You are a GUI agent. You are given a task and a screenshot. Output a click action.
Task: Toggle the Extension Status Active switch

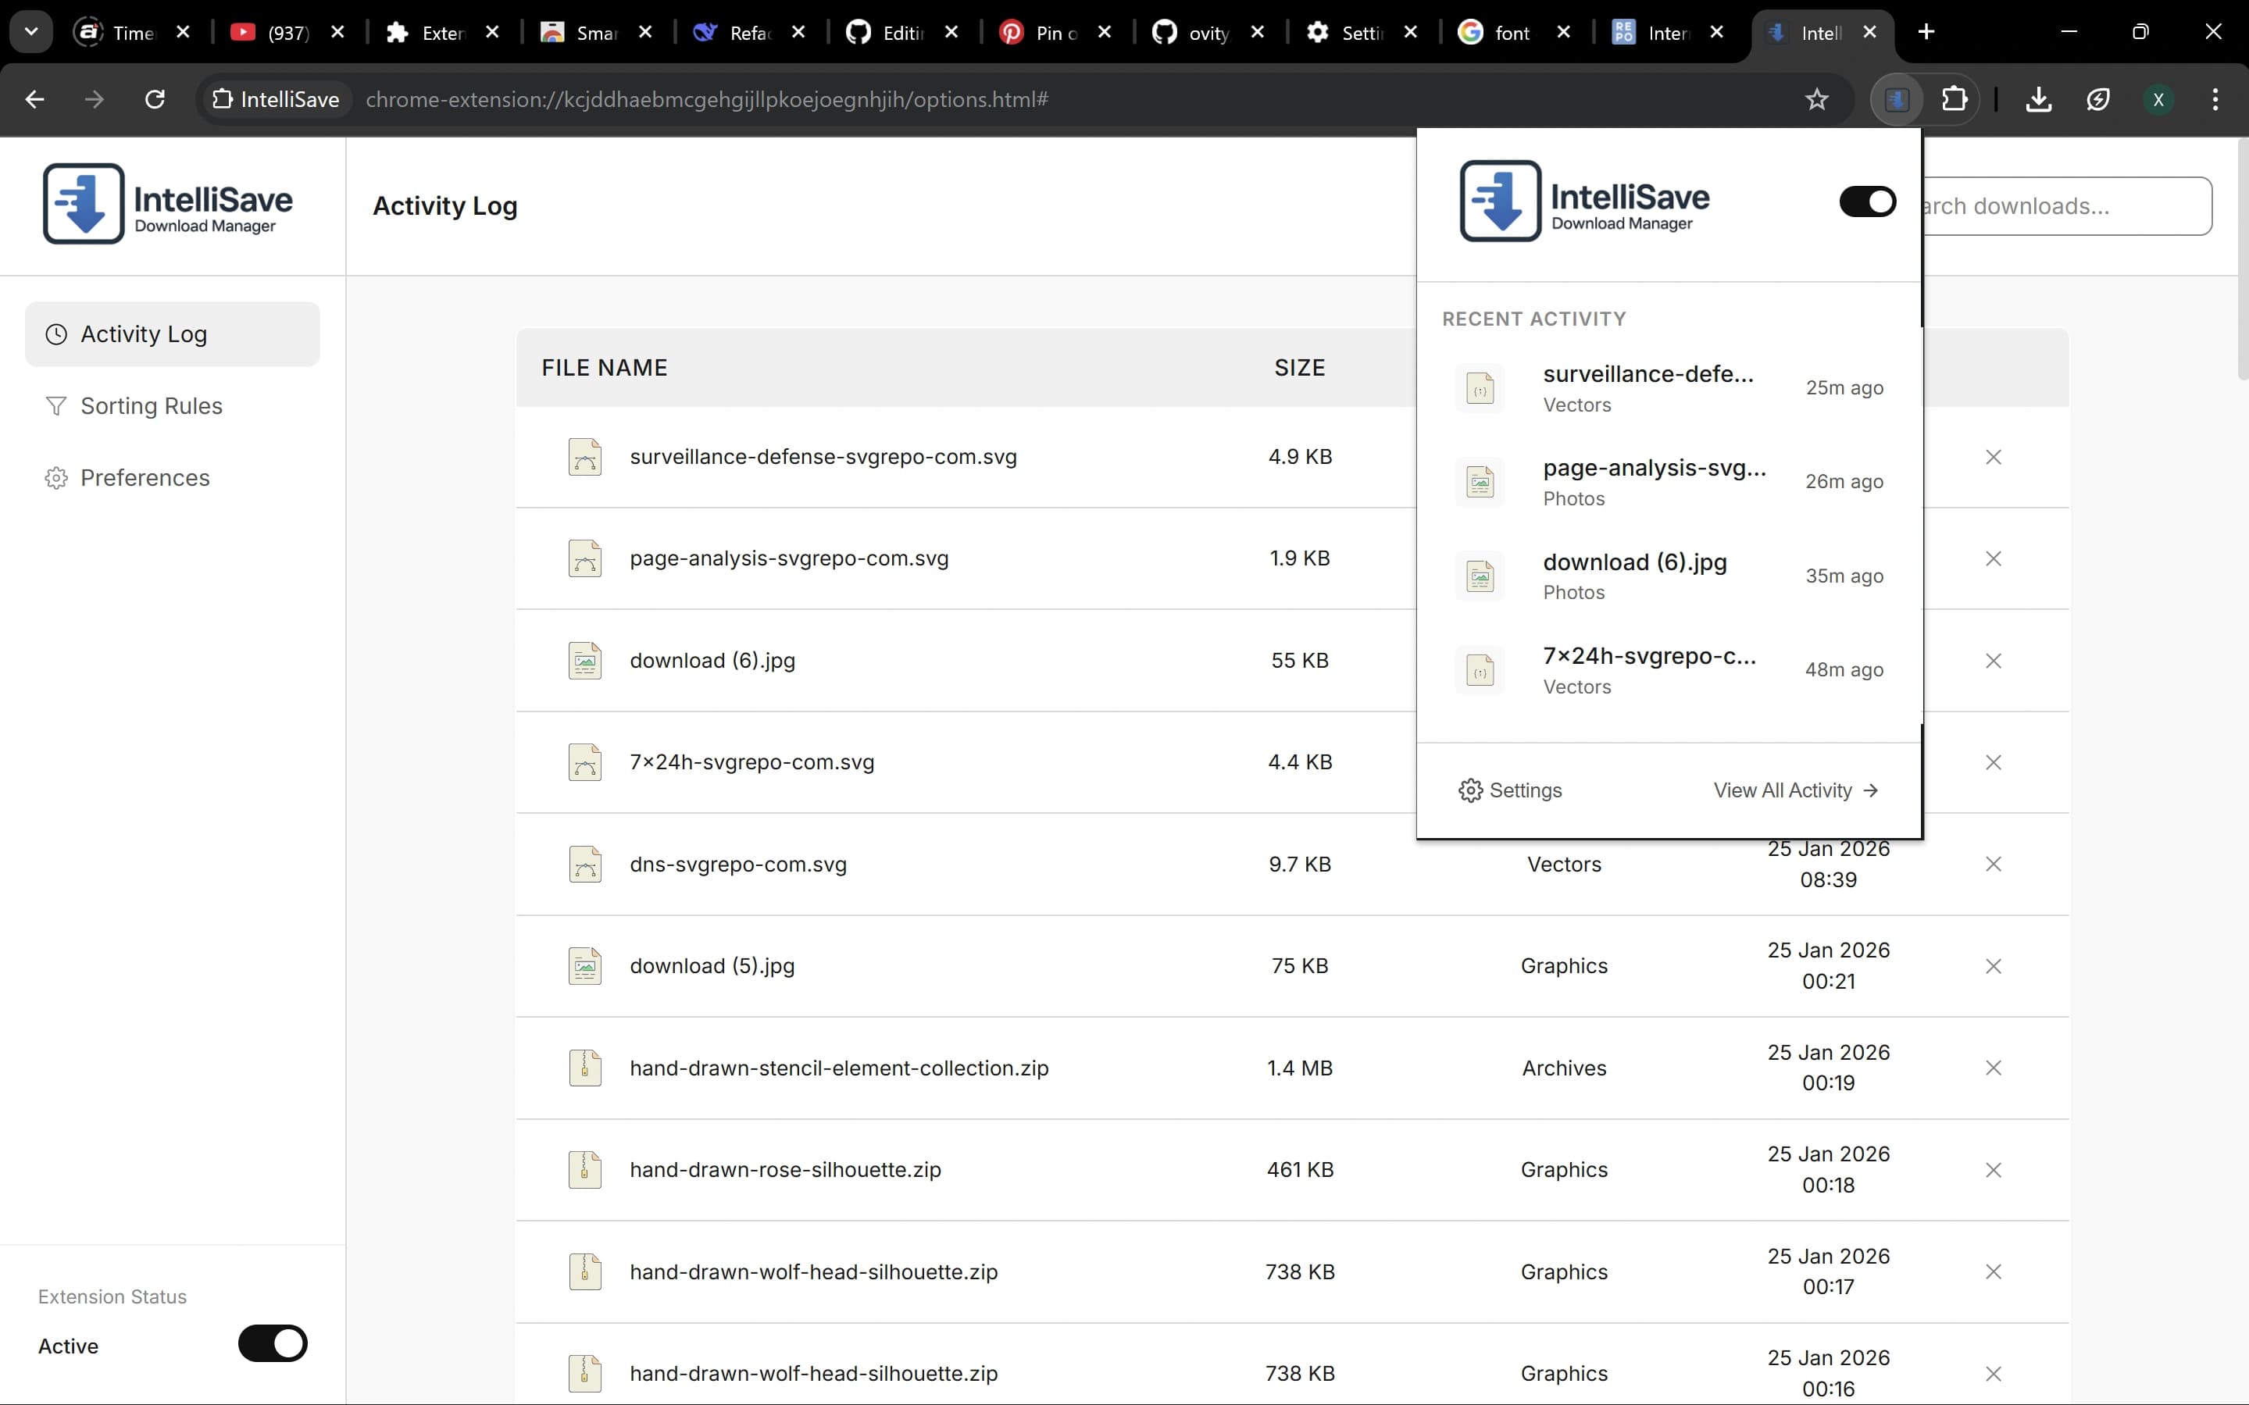273,1343
